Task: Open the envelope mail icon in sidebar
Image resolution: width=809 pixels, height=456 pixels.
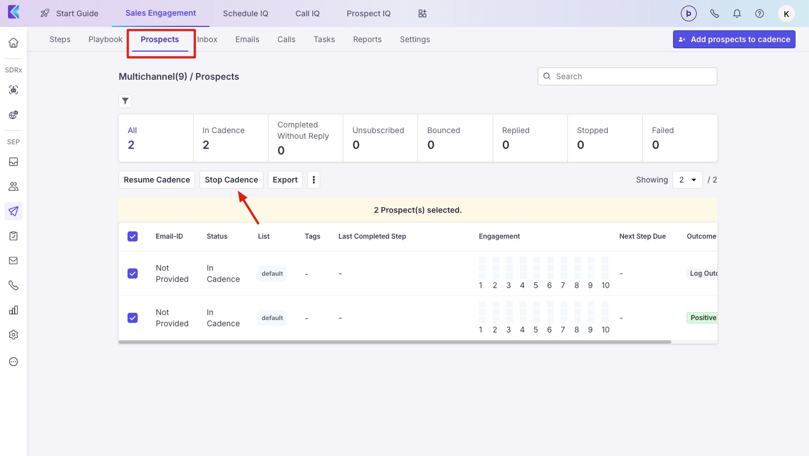Action: pos(13,261)
